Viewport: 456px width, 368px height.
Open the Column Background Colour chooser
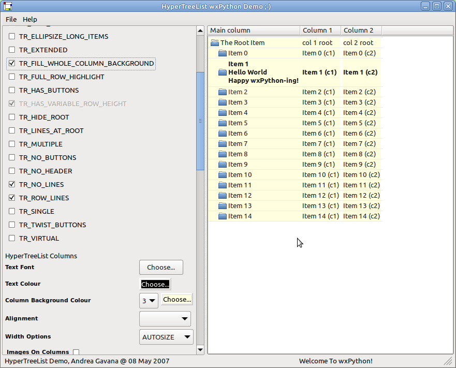177,299
